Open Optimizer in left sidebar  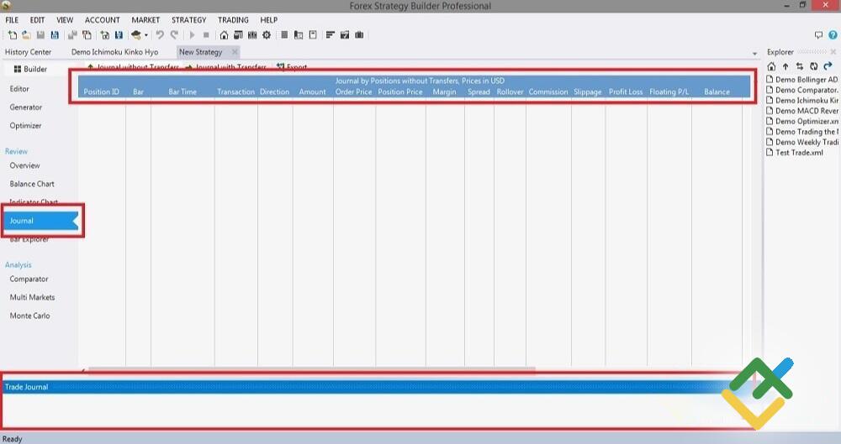25,125
